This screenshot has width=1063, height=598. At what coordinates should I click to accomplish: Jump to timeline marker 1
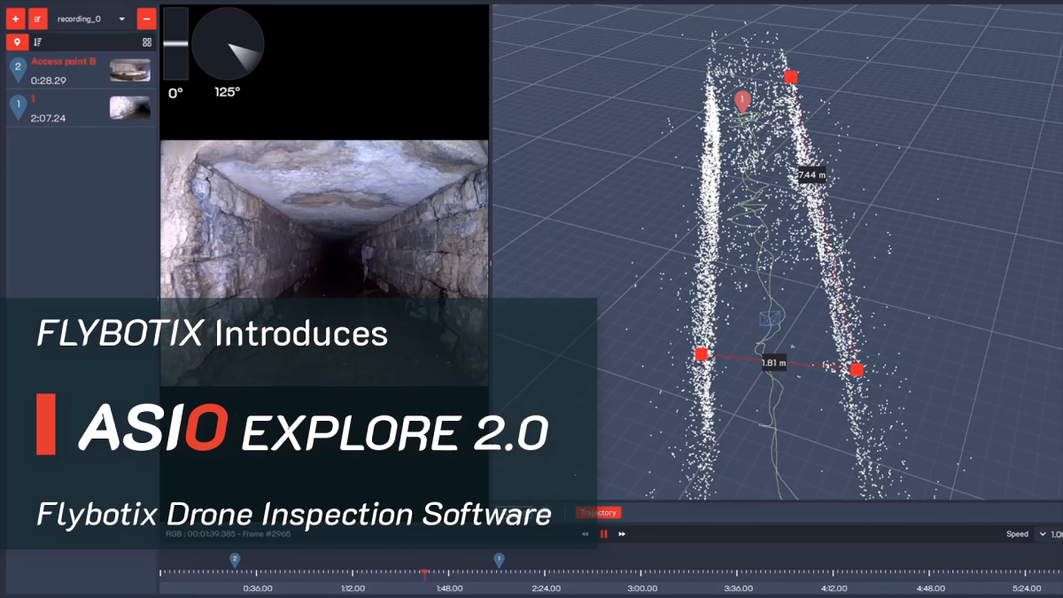pos(499,560)
